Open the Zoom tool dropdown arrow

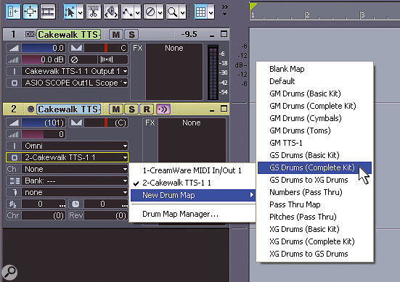click(x=183, y=12)
